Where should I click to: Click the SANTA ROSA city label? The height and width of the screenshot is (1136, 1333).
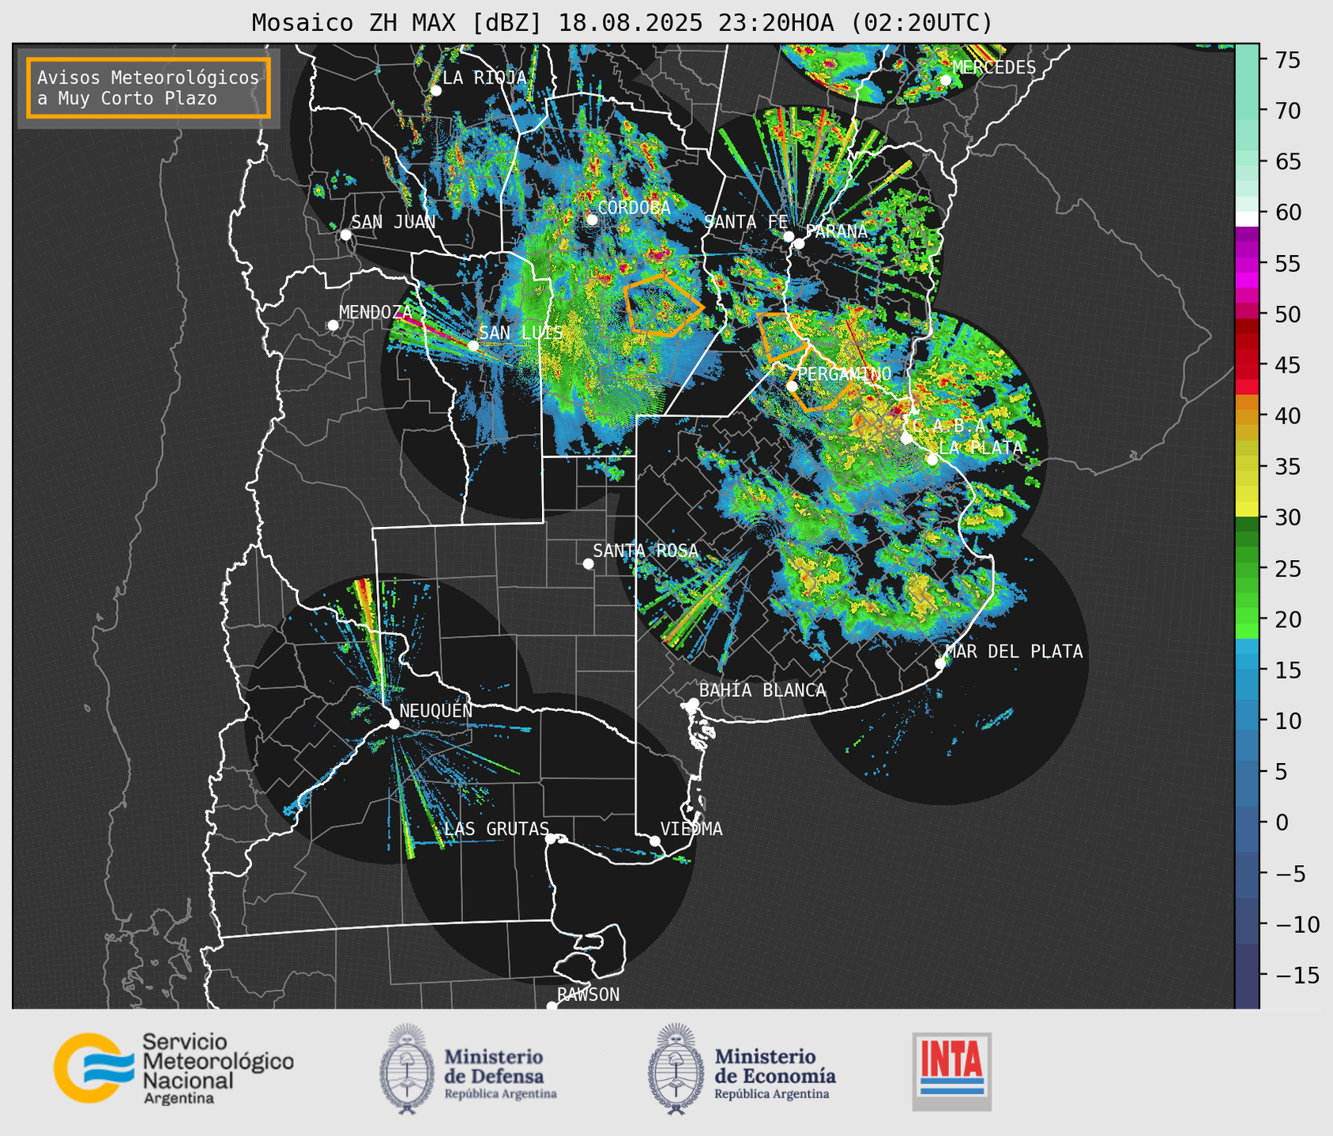click(646, 551)
